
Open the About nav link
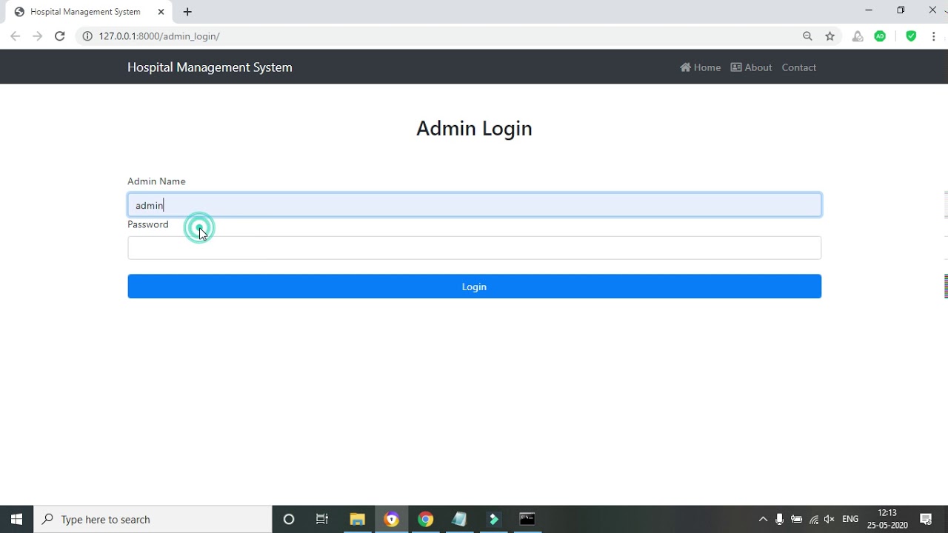click(751, 67)
